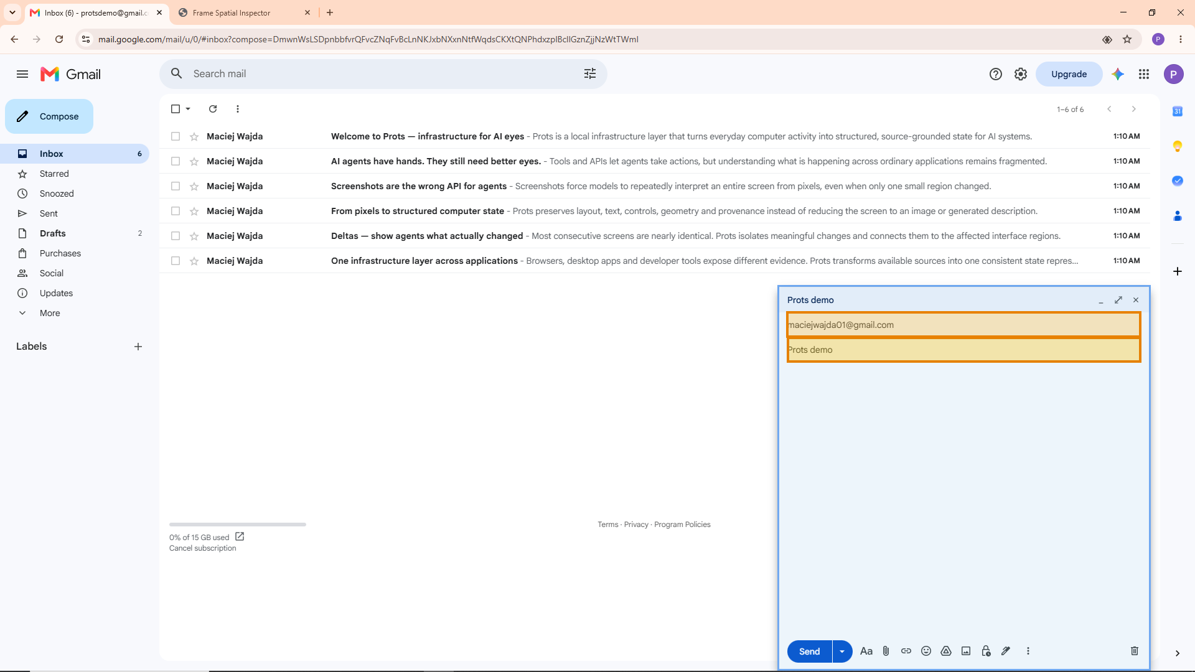Screen dimensions: 1195x672
Task: Open the select dropdown arrow beside checkbox
Action: 188,109
